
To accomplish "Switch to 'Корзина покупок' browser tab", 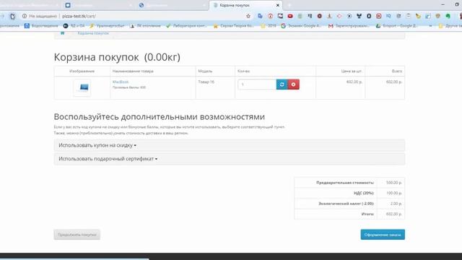I will point(245,5).
